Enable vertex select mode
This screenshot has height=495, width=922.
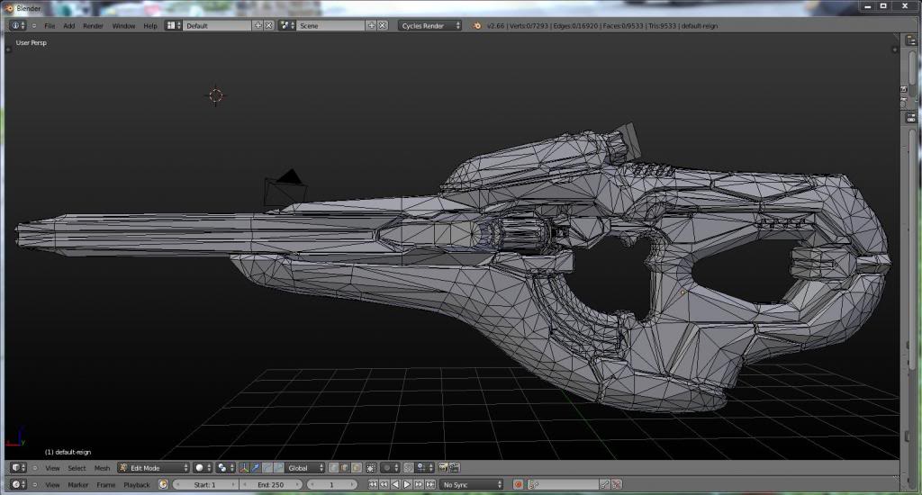tap(334, 468)
